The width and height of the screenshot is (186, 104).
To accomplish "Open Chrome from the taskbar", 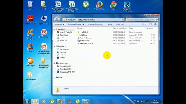I will click(61, 101).
